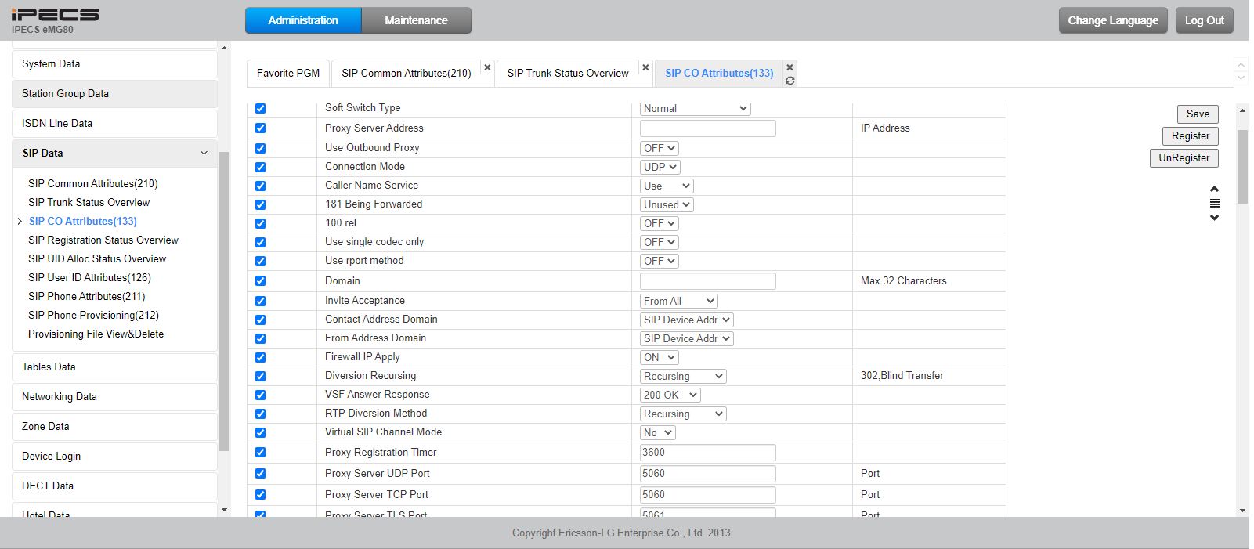The image size is (1254, 549).
Task: Click the Save button
Action: click(x=1198, y=114)
